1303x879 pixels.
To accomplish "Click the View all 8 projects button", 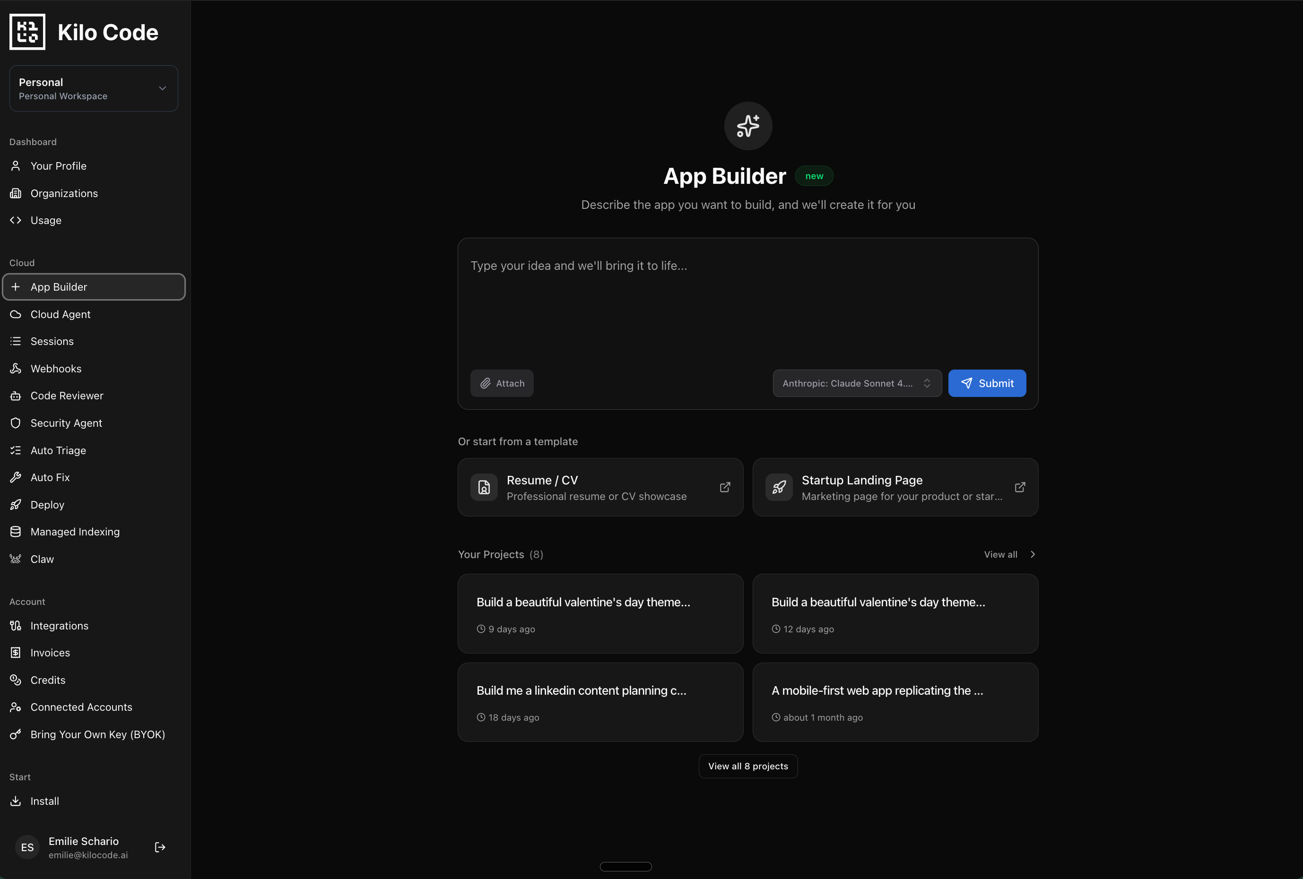I will pos(748,767).
